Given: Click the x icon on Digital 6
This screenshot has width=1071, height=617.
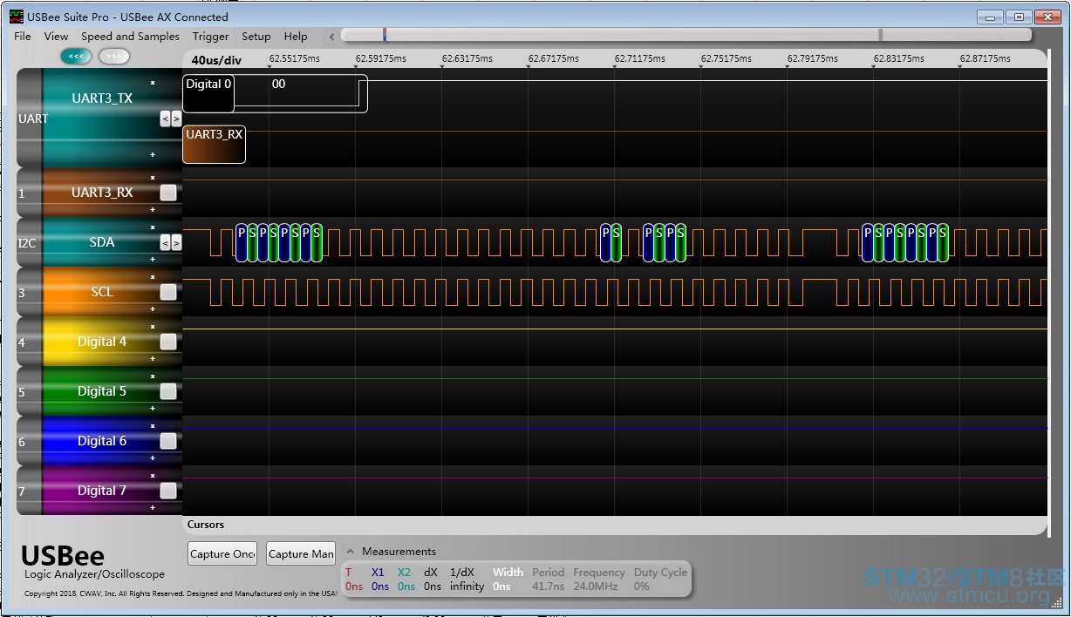Looking at the screenshot, I should click(x=153, y=426).
